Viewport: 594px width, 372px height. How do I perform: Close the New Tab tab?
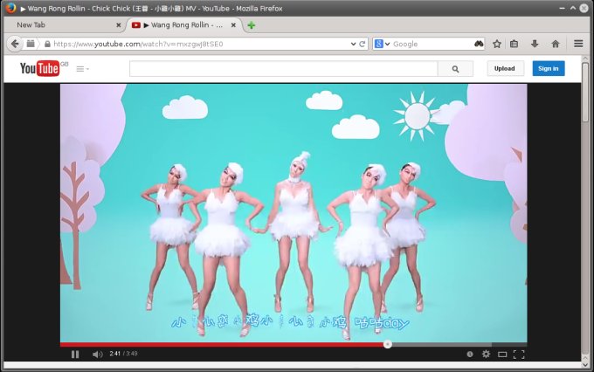point(118,25)
